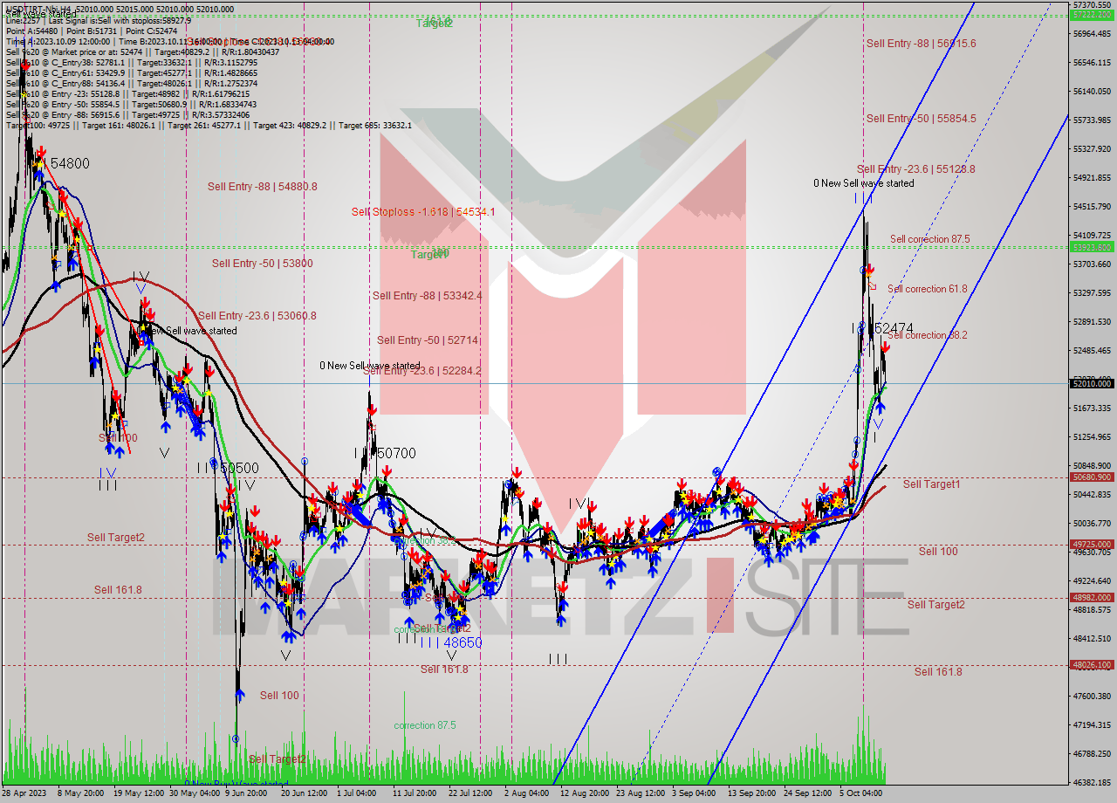The width and height of the screenshot is (1117, 803).
Task: Click the 47600.380 price axis value
Action: point(1092,697)
